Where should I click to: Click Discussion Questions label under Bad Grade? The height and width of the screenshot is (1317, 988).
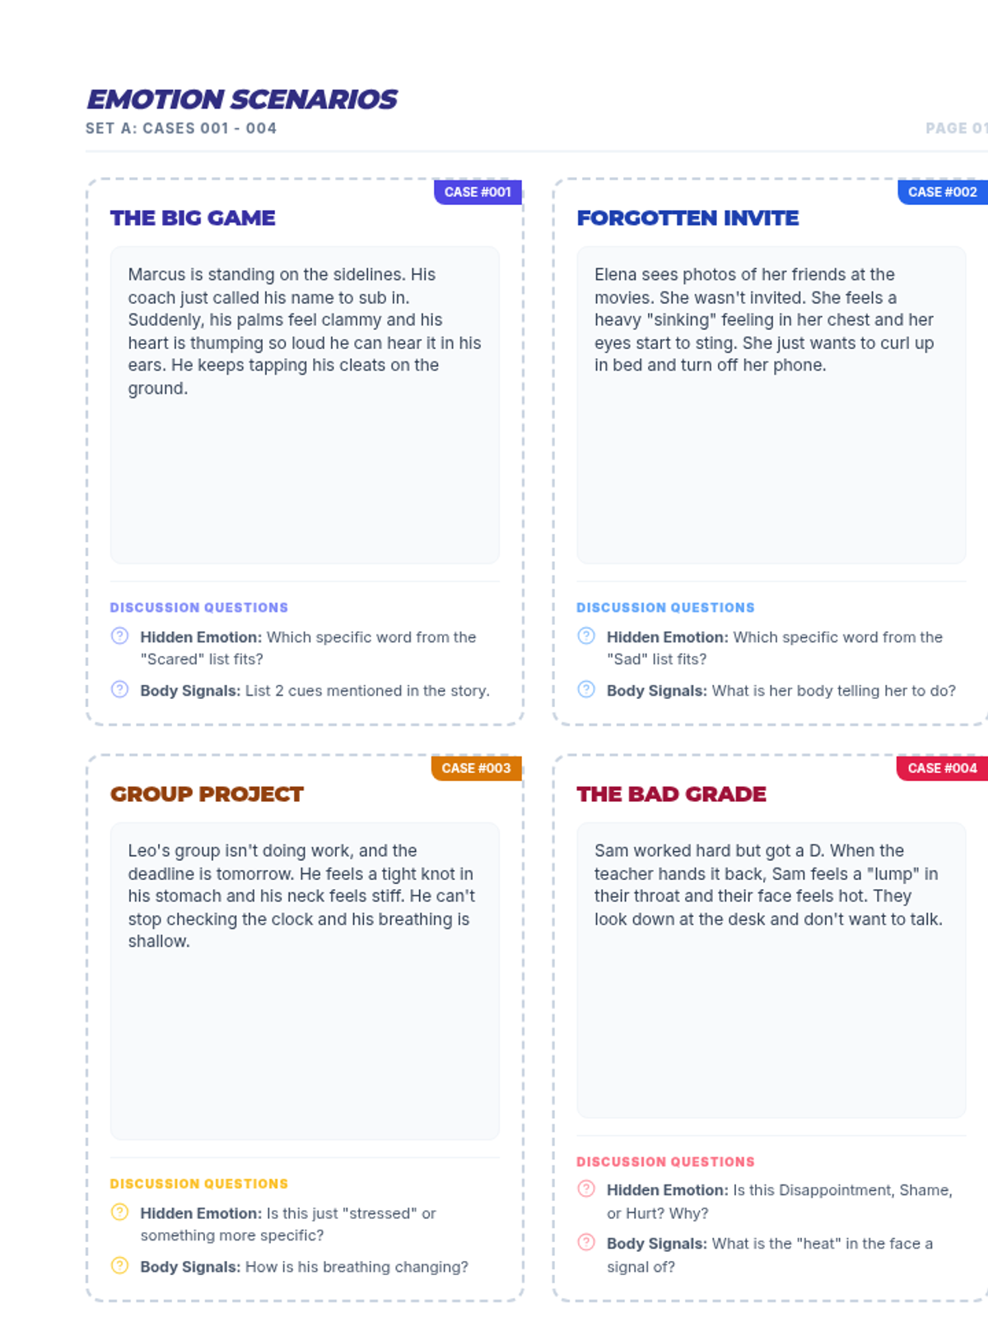tap(665, 1161)
